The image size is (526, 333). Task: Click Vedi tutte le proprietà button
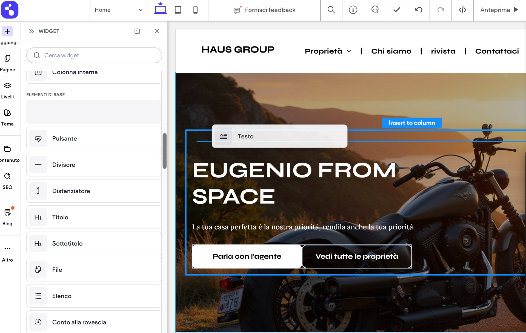(x=357, y=256)
